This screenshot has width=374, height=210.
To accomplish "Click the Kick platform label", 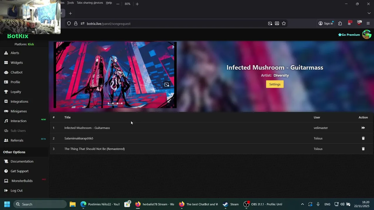I will [31, 44].
